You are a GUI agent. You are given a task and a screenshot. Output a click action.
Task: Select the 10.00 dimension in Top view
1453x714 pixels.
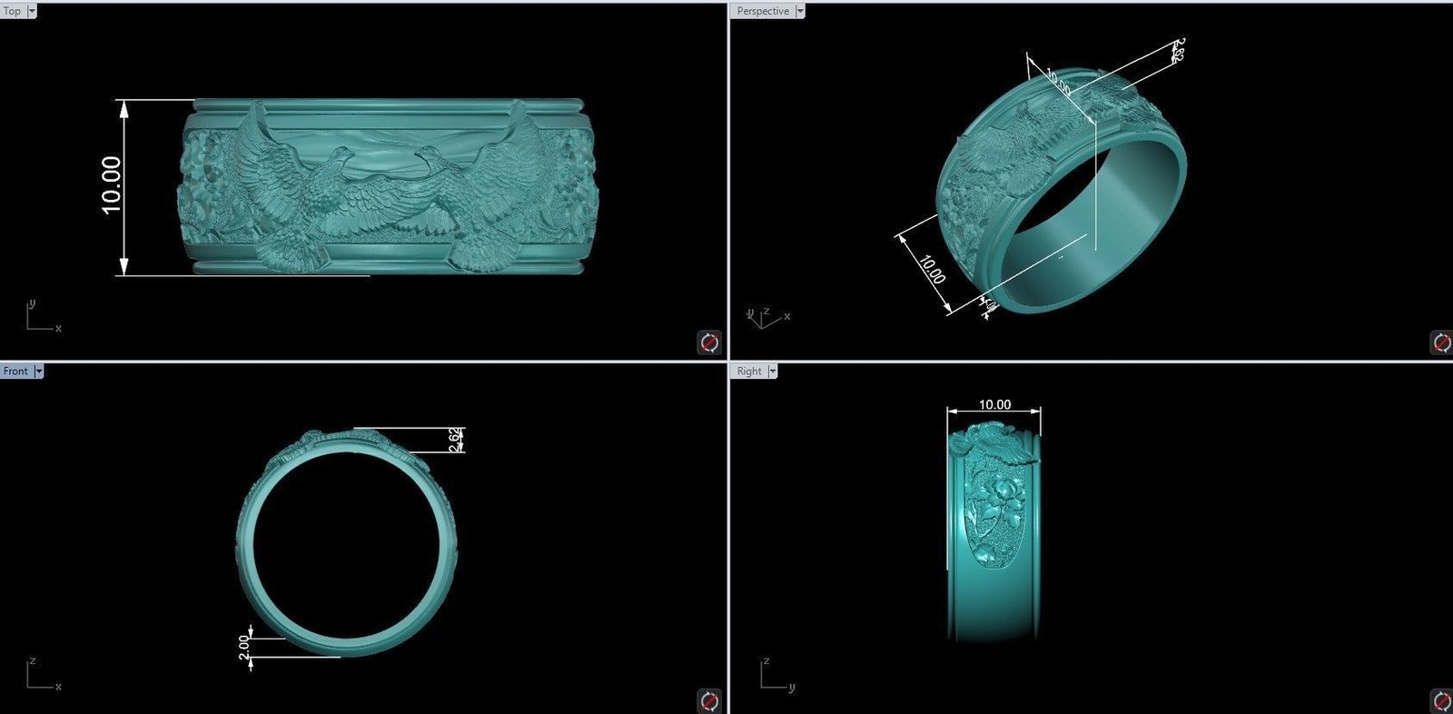coord(112,185)
